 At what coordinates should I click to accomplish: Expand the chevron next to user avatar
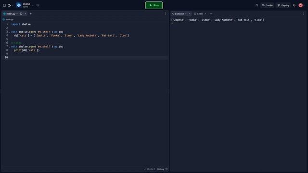(x=304, y=5)
